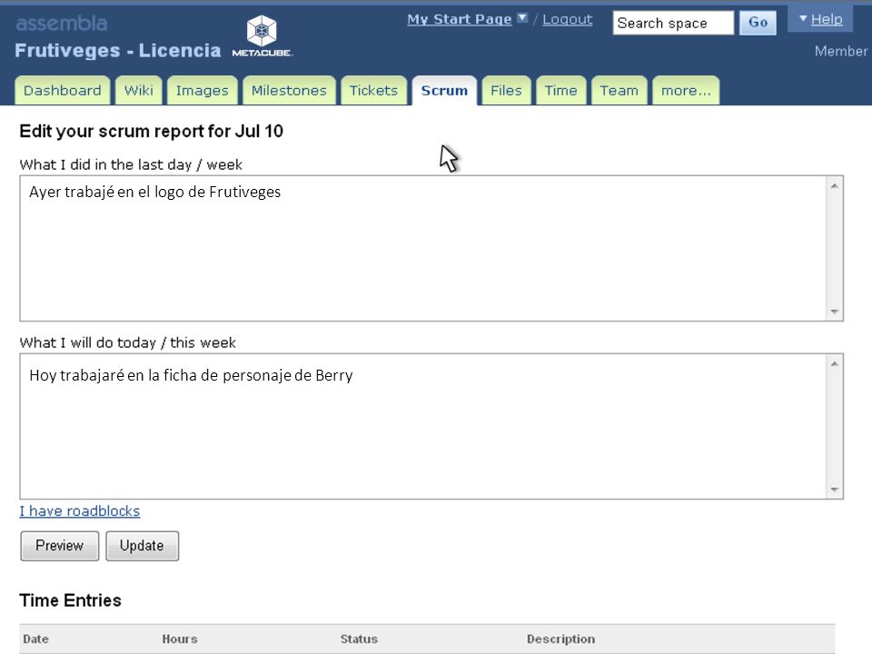Focus the 'What I will do today' text area
The width and height of the screenshot is (872, 654).
click(431, 426)
